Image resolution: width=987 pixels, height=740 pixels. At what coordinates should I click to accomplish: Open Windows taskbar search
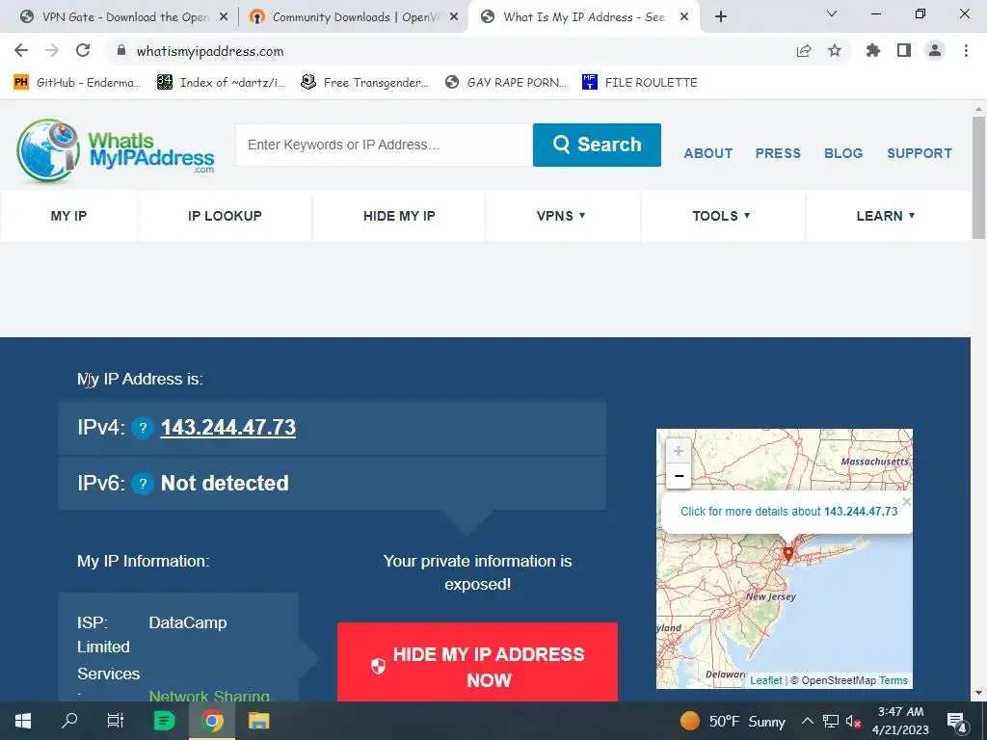pyautogui.click(x=69, y=721)
